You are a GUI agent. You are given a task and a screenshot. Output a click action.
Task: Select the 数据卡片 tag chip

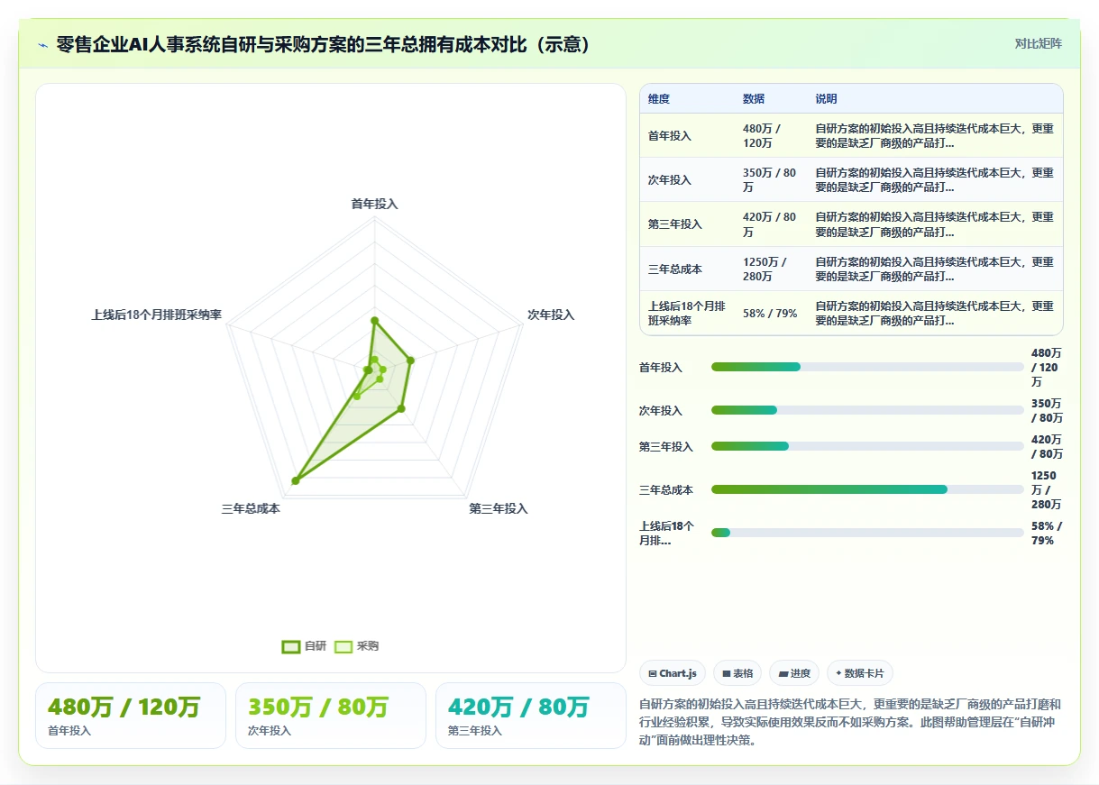tap(860, 673)
